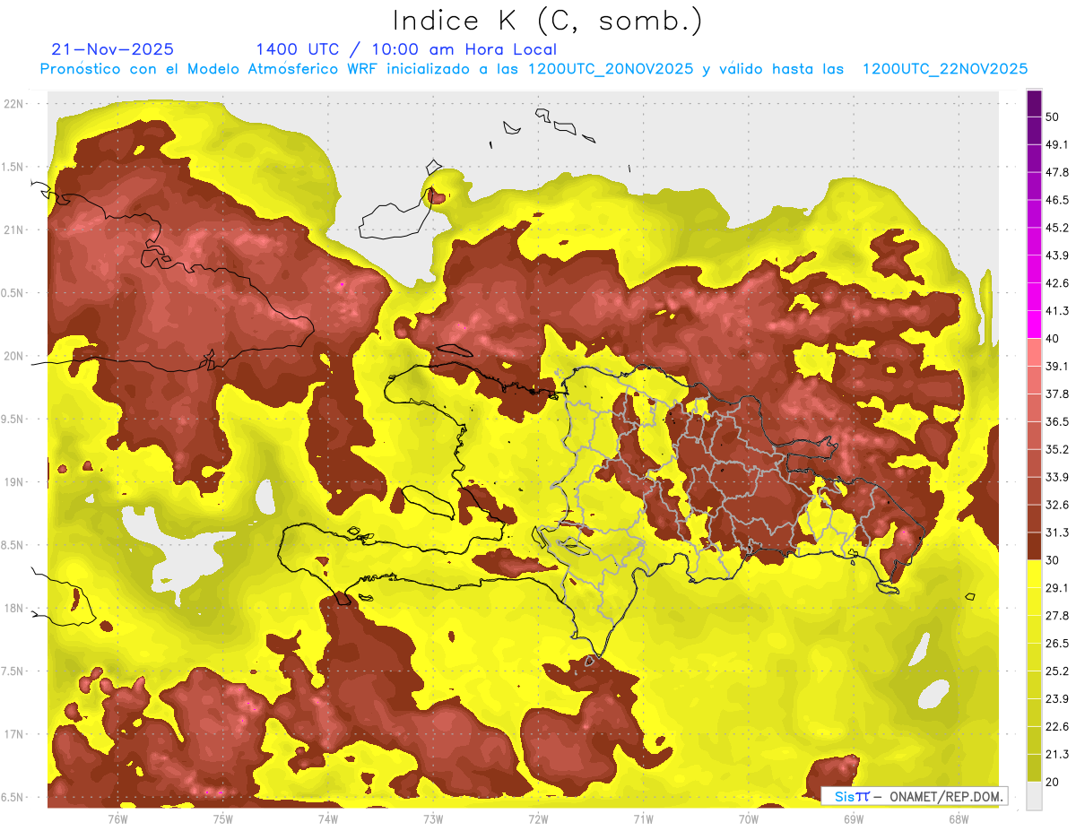Click the dark brown swatch between 30 and 31.3
This screenshot has height=831, width=1076.
1034,546
